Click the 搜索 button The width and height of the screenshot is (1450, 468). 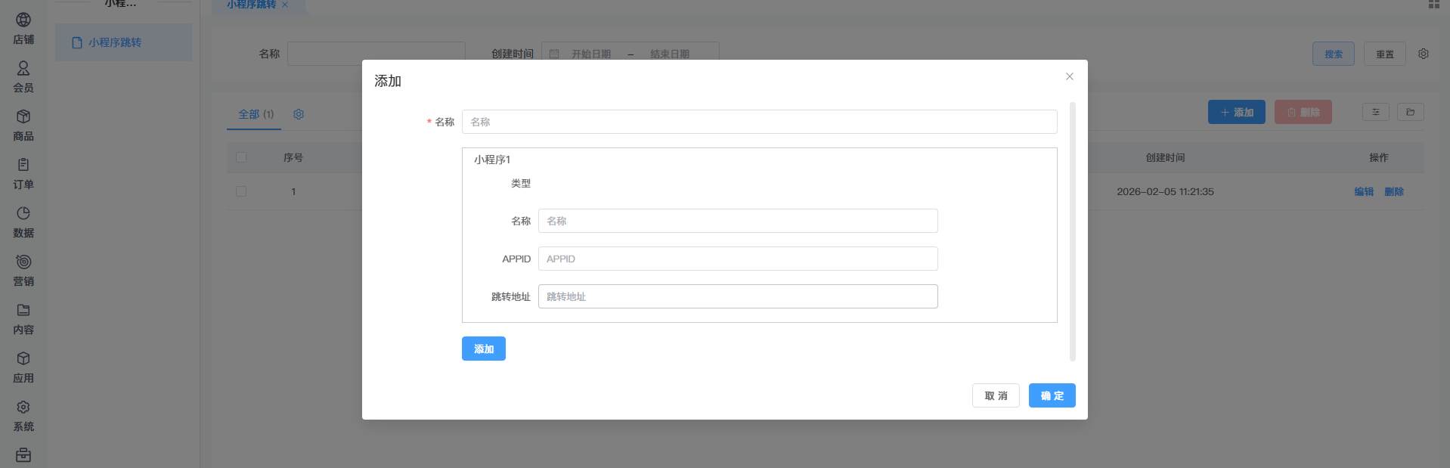tap(1334, 54)
